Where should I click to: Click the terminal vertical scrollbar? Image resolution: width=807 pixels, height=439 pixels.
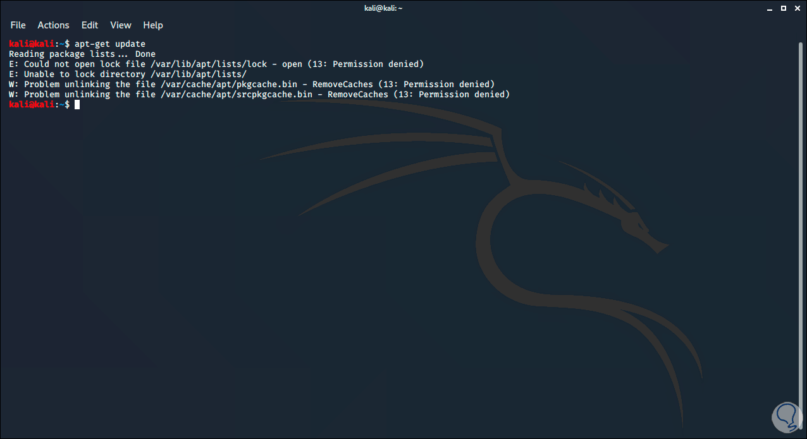tap(801, 237)
